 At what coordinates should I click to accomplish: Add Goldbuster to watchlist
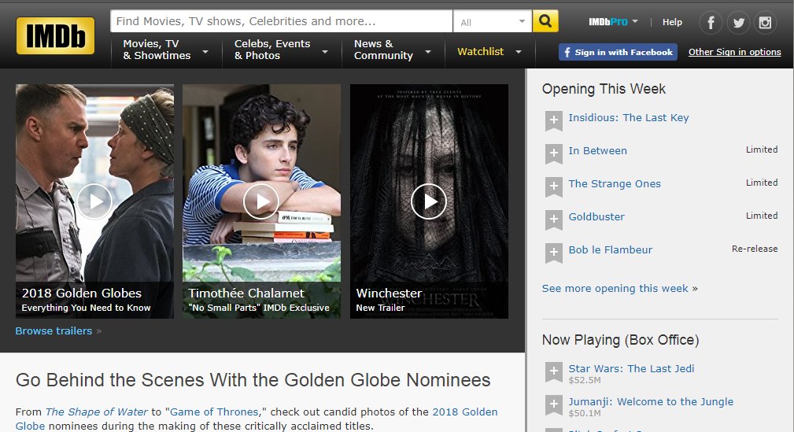[553, 220]
